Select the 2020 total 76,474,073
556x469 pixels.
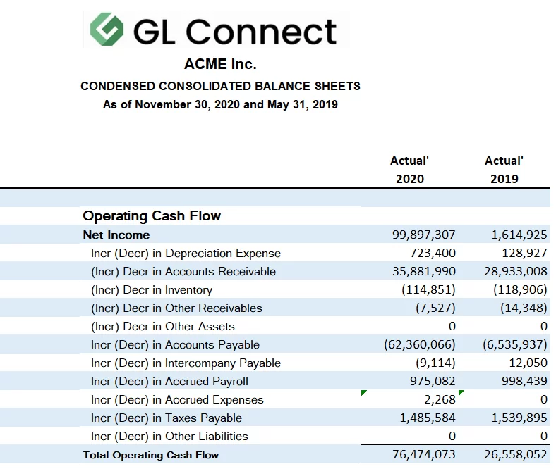pos(423,454)
